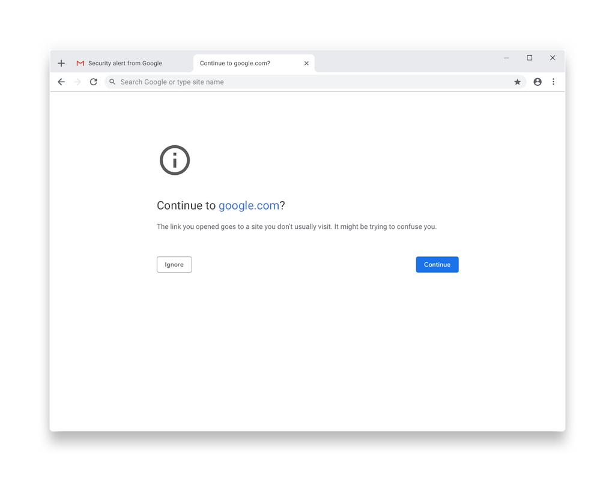The width and height of the screenshot is (615, 481).
Task: Click the Gmail icon on the first tab
Action: 79,62
